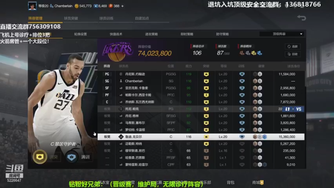
Task: Open the 快捷战术 sub-tab
Action: [116, 34]
